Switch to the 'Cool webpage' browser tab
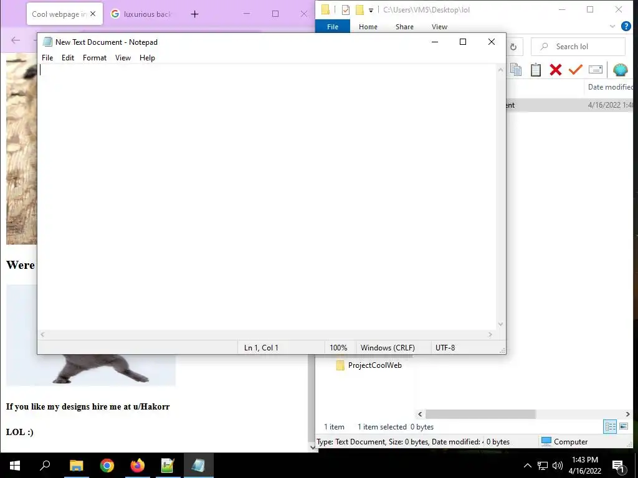This screenshot has width=638, height=478. pos(59,14)
